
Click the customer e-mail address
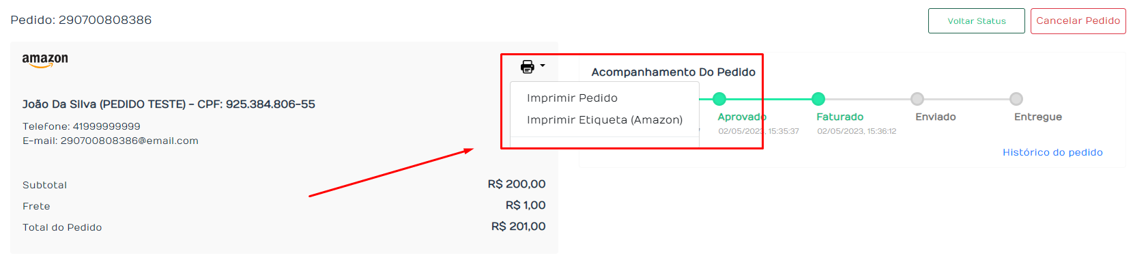coord(130,141)
